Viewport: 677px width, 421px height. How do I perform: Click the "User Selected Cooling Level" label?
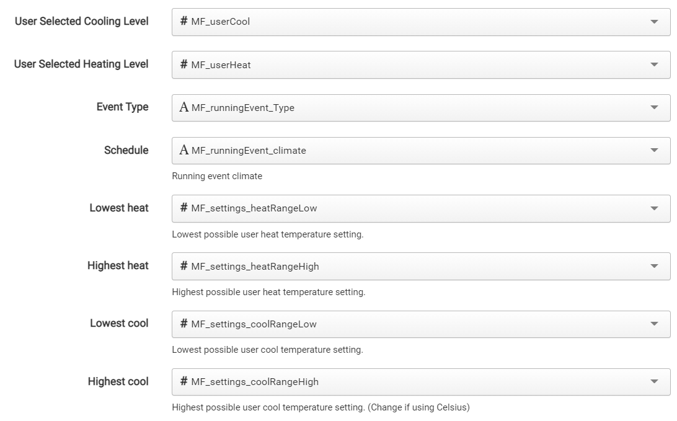[81, 22]
